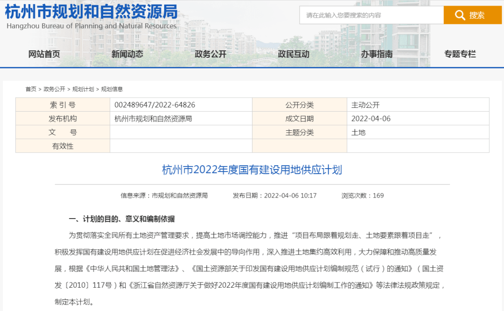Click the article title 杭州市2022年度国有建设用地供应计划

(252, 170)
